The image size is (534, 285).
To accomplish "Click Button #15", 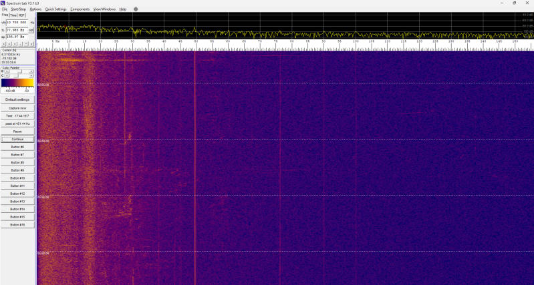I will pos(17,217).
